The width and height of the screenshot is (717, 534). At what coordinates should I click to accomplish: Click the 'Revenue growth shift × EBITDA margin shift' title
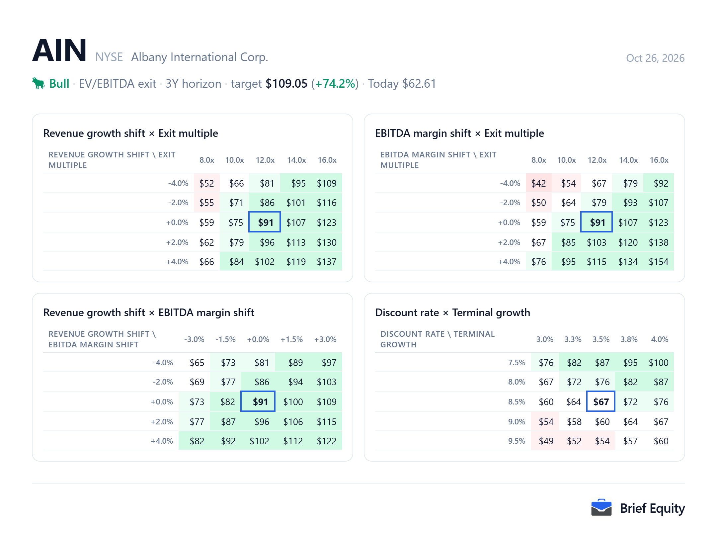click(x=149, y=312)
